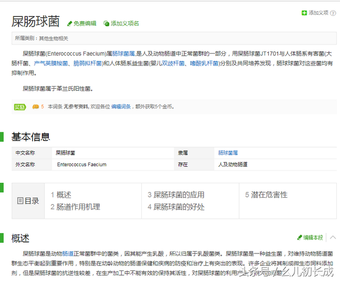Click the 目录 list icon
The height and width of the screenshot is (281, 340).
[20, 201]
